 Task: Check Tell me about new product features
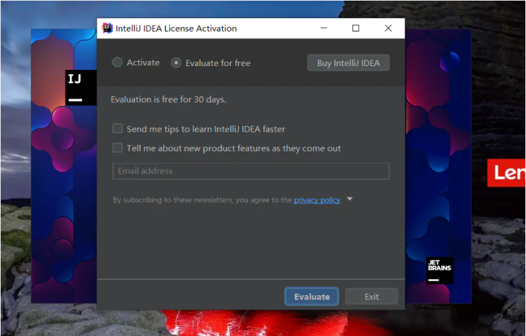coord(117,148)
